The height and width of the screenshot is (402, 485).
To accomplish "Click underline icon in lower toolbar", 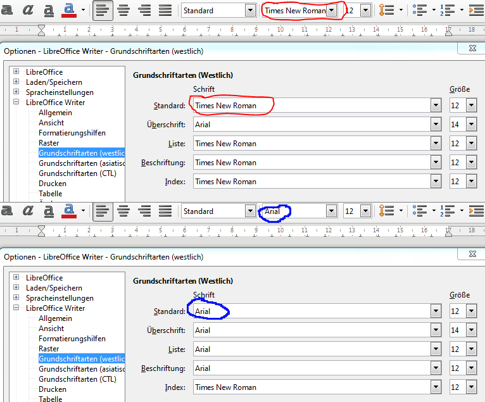I will (49, 211).
